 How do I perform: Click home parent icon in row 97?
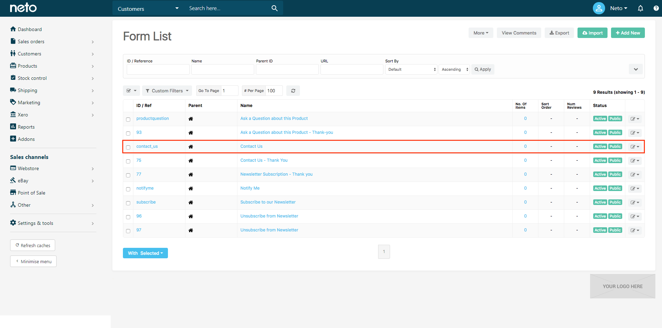click(191, 230)
